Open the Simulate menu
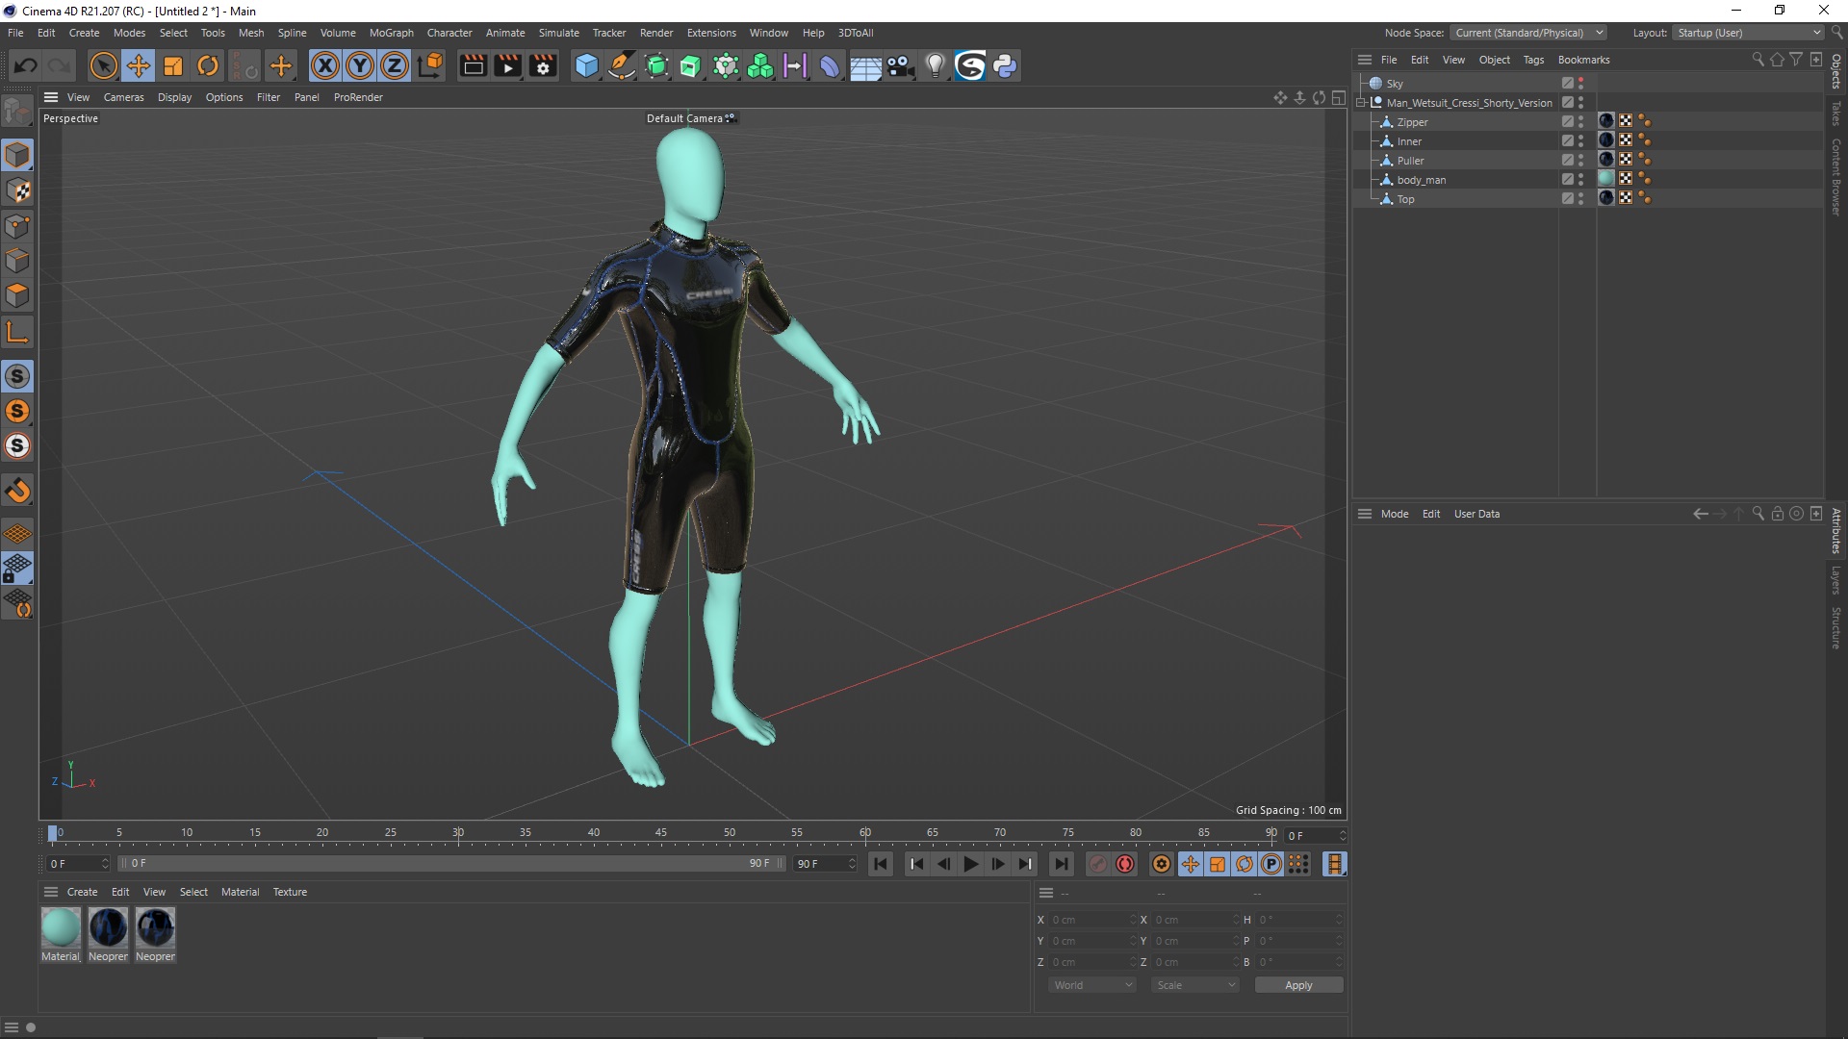This screenshot has height=1039, width=1848. tap(558, 33)
